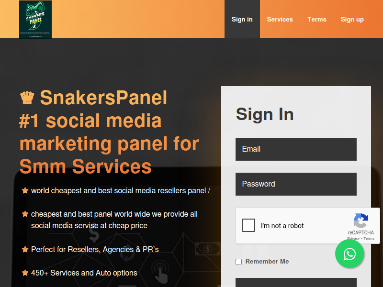Click the SnakersPanel logo image
This screenshot has height=287, width=383.
(35, 19)
